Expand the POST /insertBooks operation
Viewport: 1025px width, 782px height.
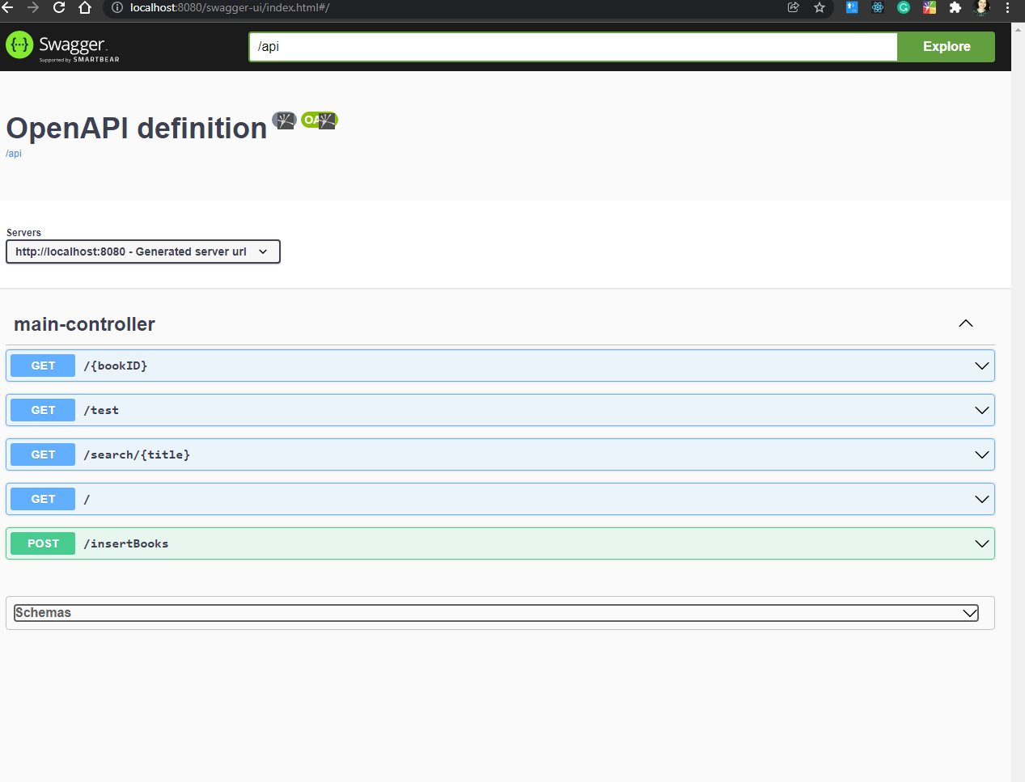coord(500,543)
